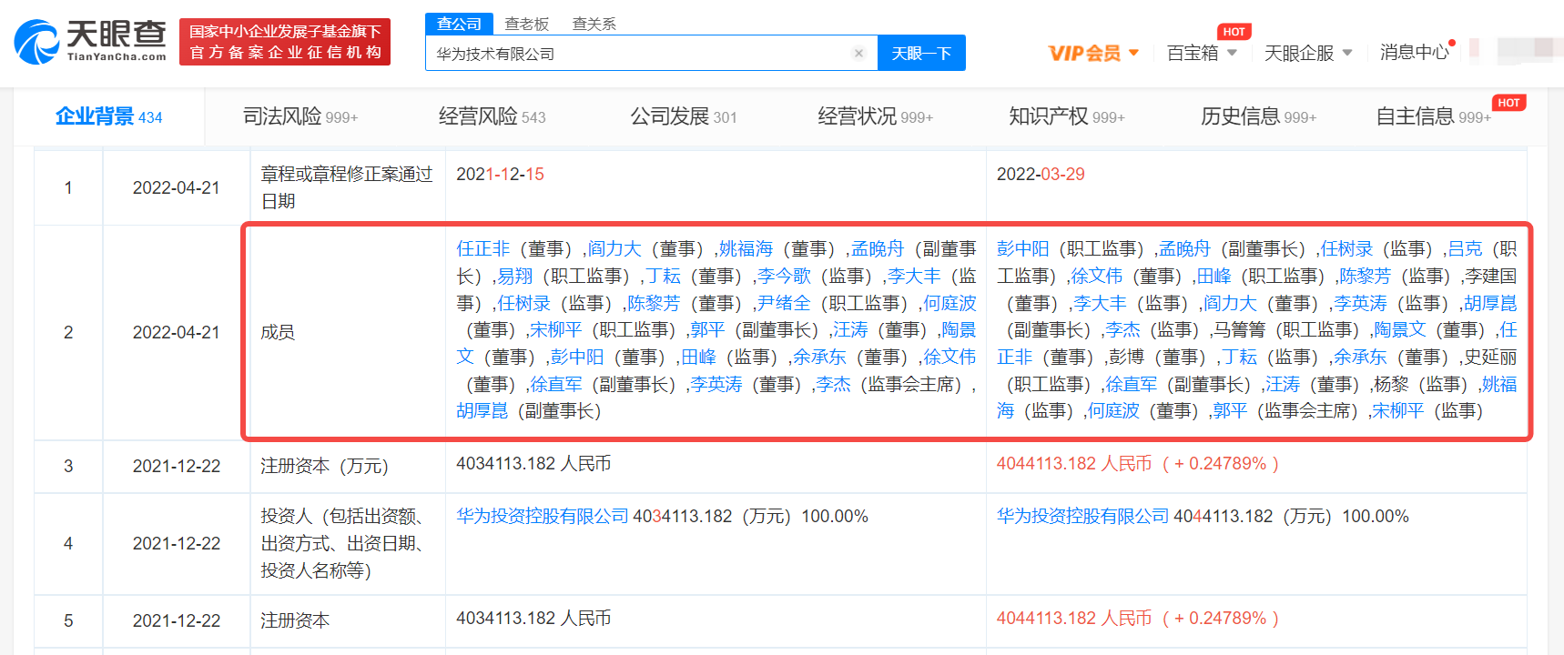Open 李杰 (监事会主席) link

[833, 384]
